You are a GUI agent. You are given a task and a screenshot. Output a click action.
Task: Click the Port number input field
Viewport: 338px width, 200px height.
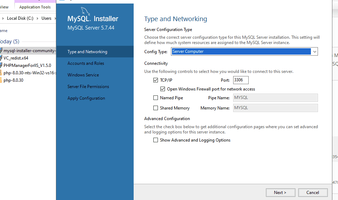click(x=241, y=80)
